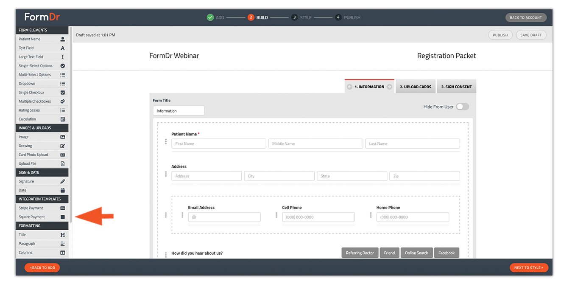Screen dimensions: 561x287
Task: Click Back to Account button
Action: point(526,17)
